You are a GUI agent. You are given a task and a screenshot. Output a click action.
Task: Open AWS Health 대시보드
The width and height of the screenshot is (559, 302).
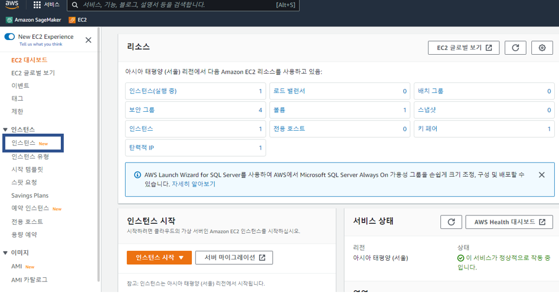coord(509,222)
